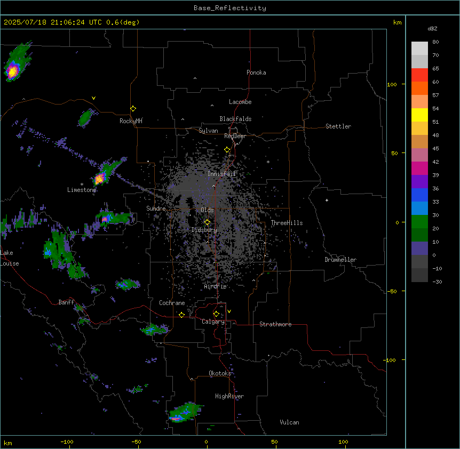
Task: Click the blue 33–36 dBZ legend swatch
Action: pyautogui.click(x=419, y=195)
